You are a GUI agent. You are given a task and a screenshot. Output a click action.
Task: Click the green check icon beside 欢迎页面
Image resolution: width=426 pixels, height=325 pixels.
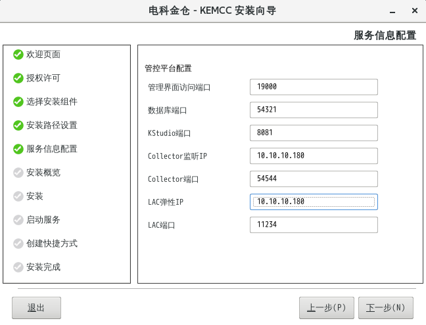coord(18,54)
